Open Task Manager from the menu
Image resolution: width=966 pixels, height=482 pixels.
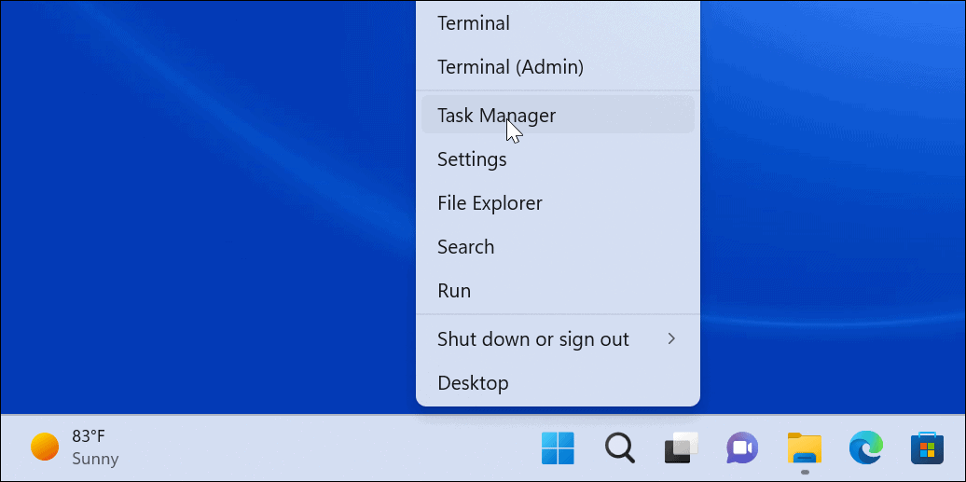pos(558,115)
